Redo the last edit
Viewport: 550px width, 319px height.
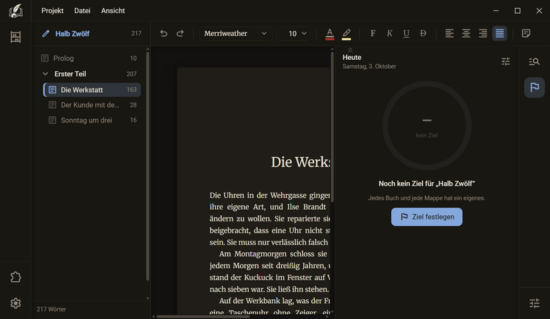pyautogui.click(x=180, y=33)
